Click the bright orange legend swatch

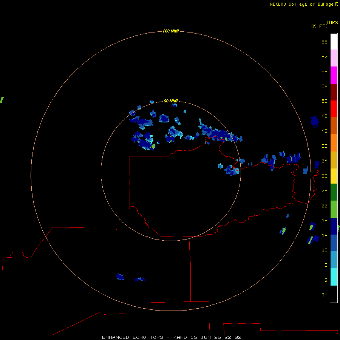click(x=334, y=143)
